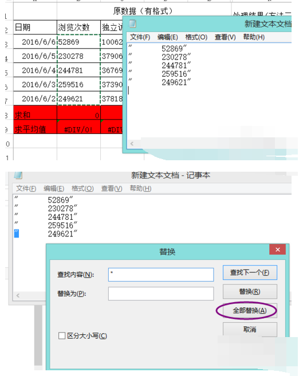299x376 pixels.
Task: Open 帮助(H) menu in upper Notepad window
Action: (254, 37)
